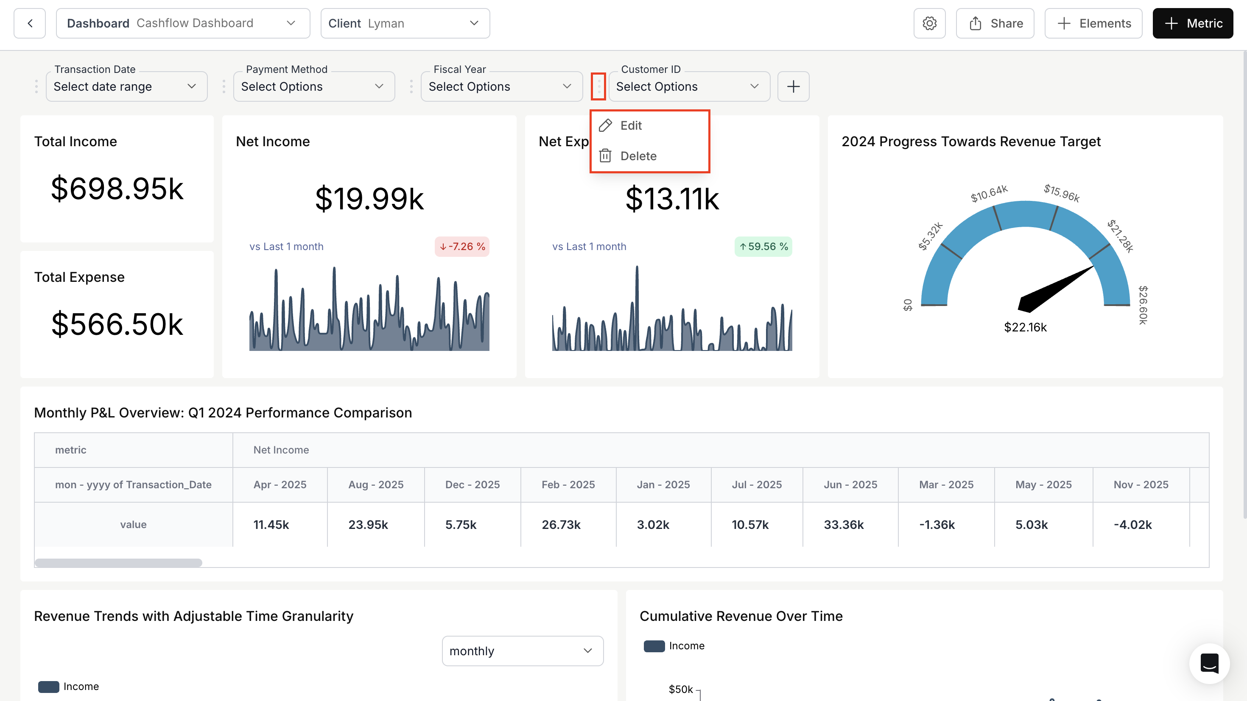The height and width of the screenshot is (701, 1247).
Task: Open the monthly granularity dropdown
Action: [x=522, y=651]
